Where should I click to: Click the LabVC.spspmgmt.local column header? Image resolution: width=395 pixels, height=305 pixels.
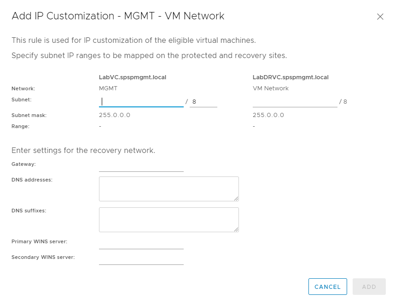tap(133, 77)
